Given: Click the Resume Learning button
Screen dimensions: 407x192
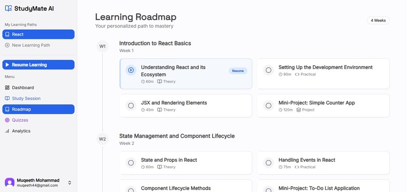Looking at the screenshot, I should [38, 65].
